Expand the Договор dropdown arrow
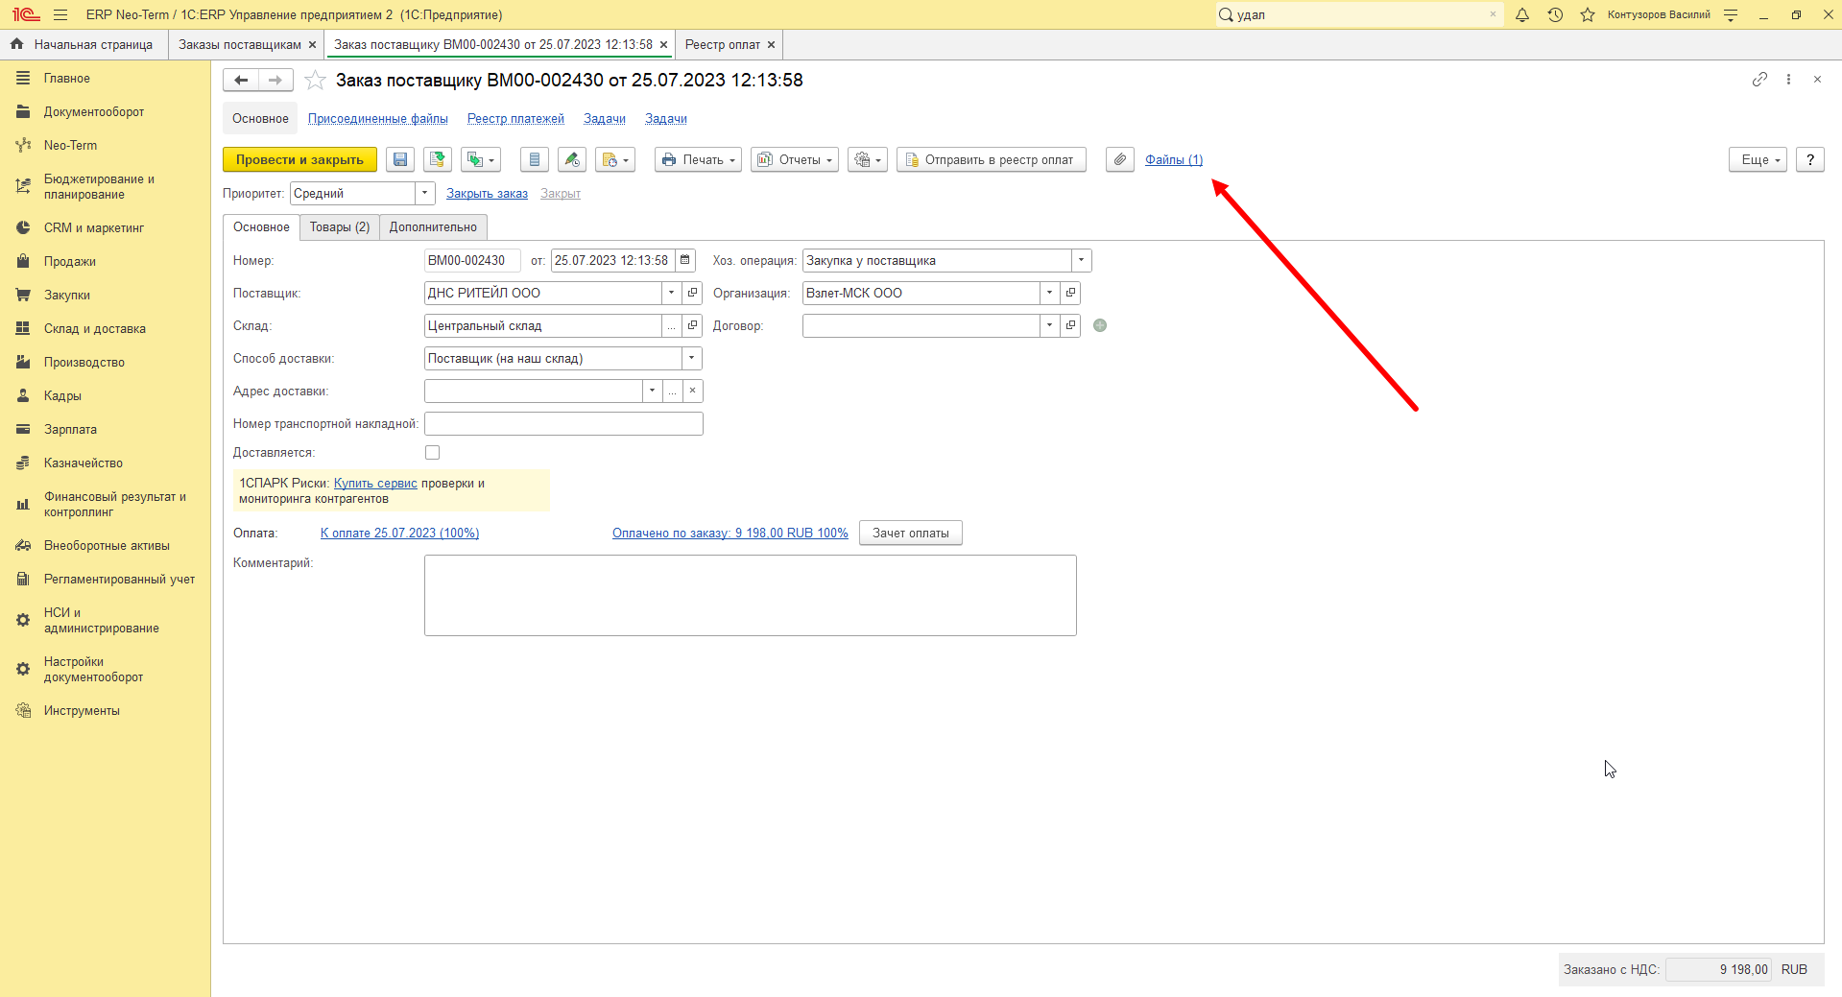1842x997 pixels. point(1050,325)
